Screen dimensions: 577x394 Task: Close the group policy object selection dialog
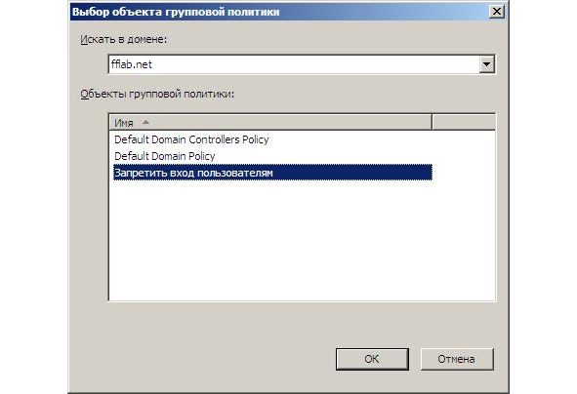click(x=496, y=12)
